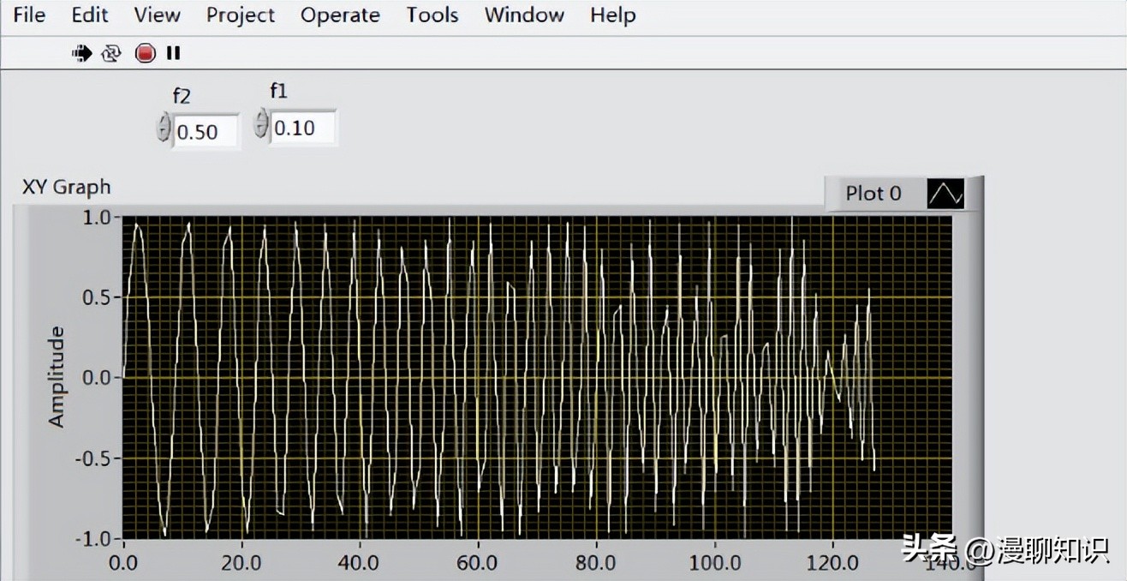Viewport: 1127px width, 581px height.
Task: Click the Run Continuously icon
Action: [x=111, y=52]
